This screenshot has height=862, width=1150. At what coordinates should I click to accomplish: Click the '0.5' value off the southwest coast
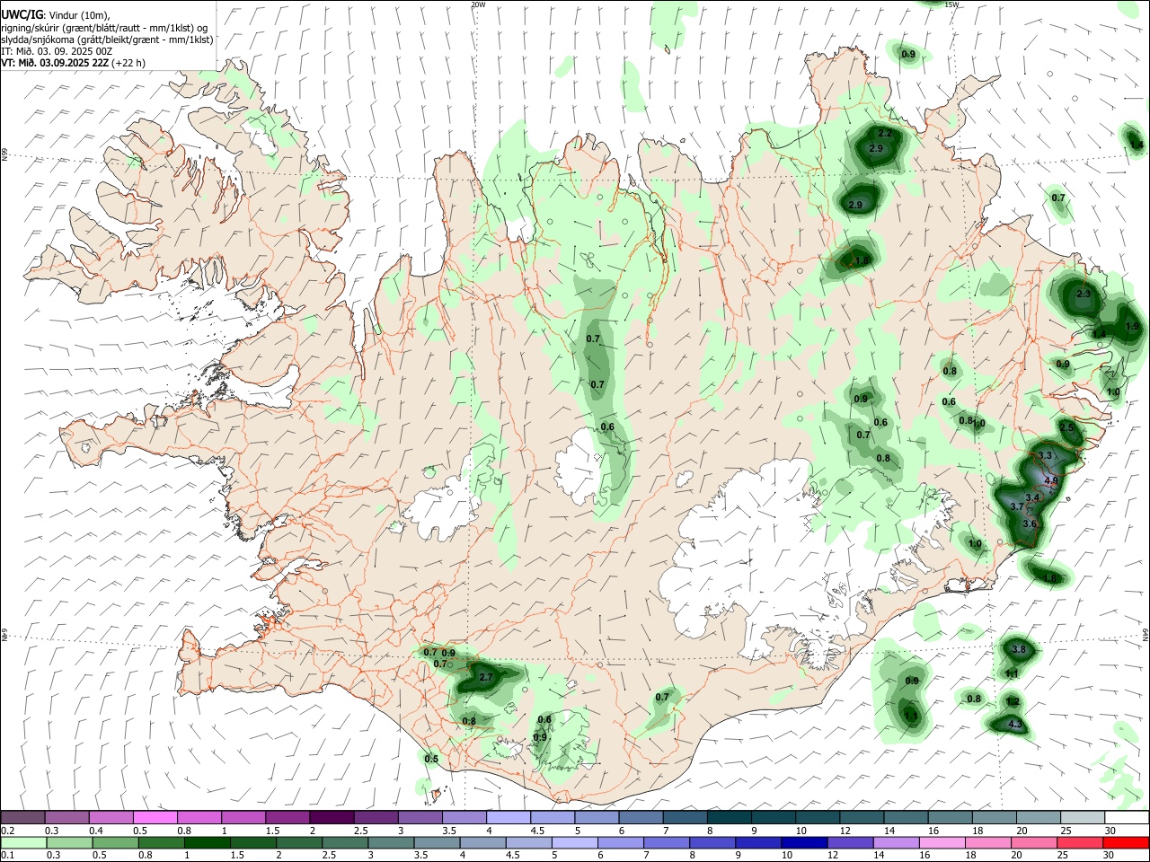(431, 759)
